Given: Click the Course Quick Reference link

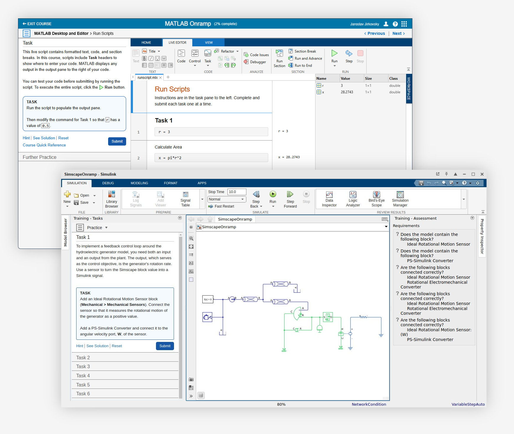Looking at the screenshot, I should pyautogui.click(x=44, y=145).
